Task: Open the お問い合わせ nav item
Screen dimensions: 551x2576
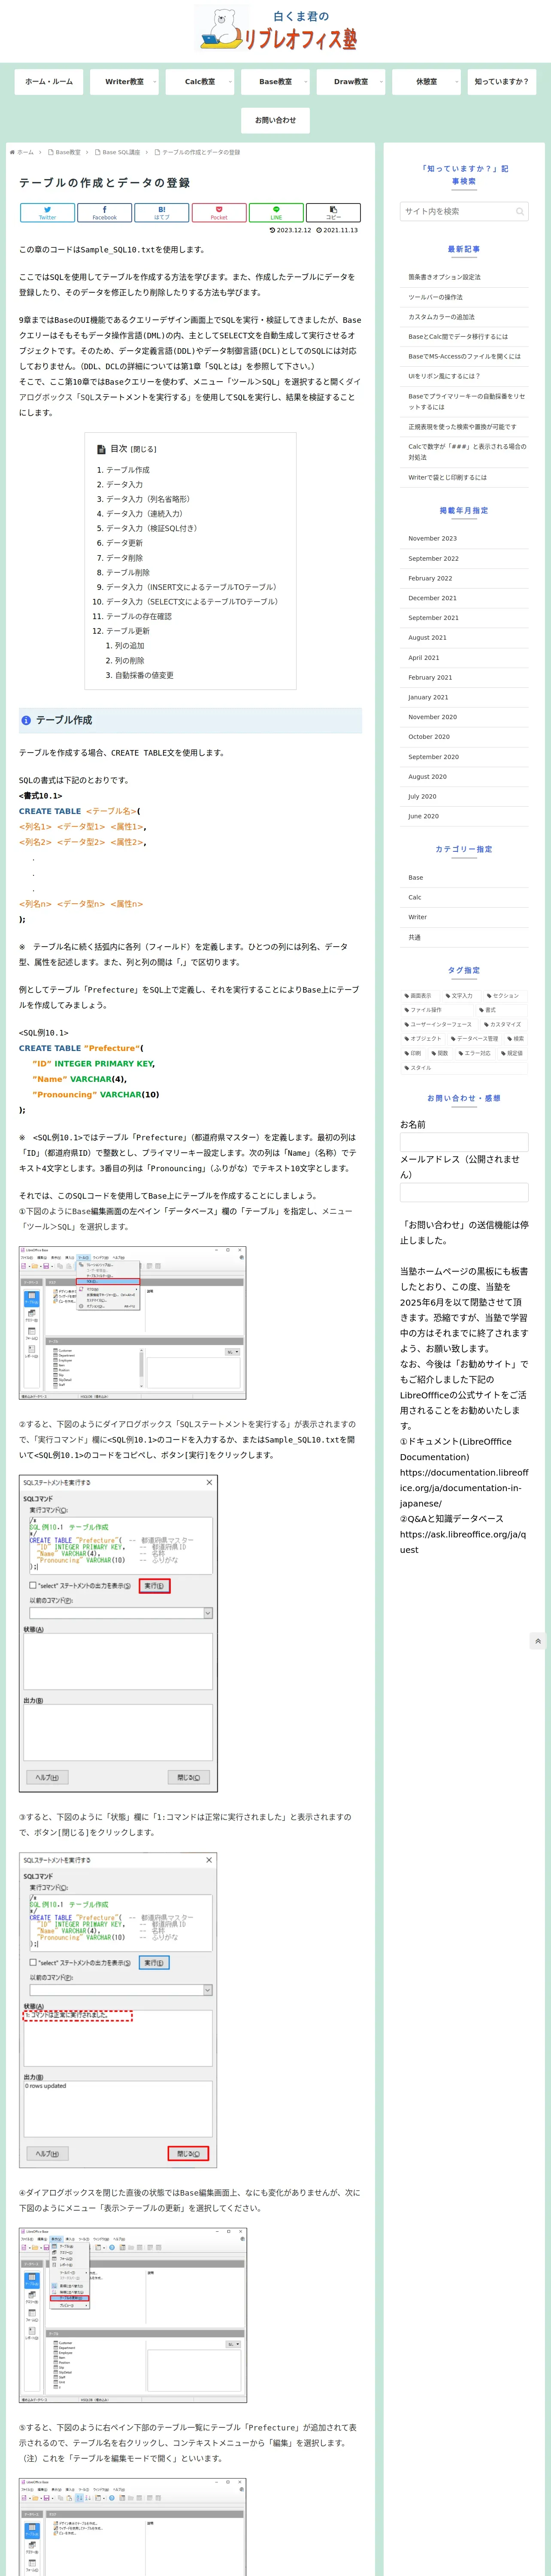Action: [275, 120]
